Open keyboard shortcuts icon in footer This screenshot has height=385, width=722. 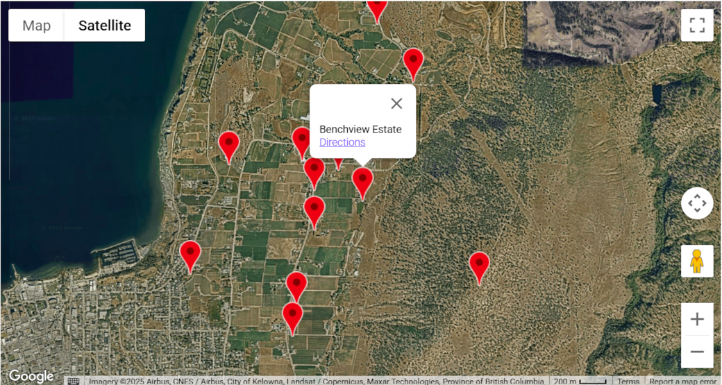point(73,382)
